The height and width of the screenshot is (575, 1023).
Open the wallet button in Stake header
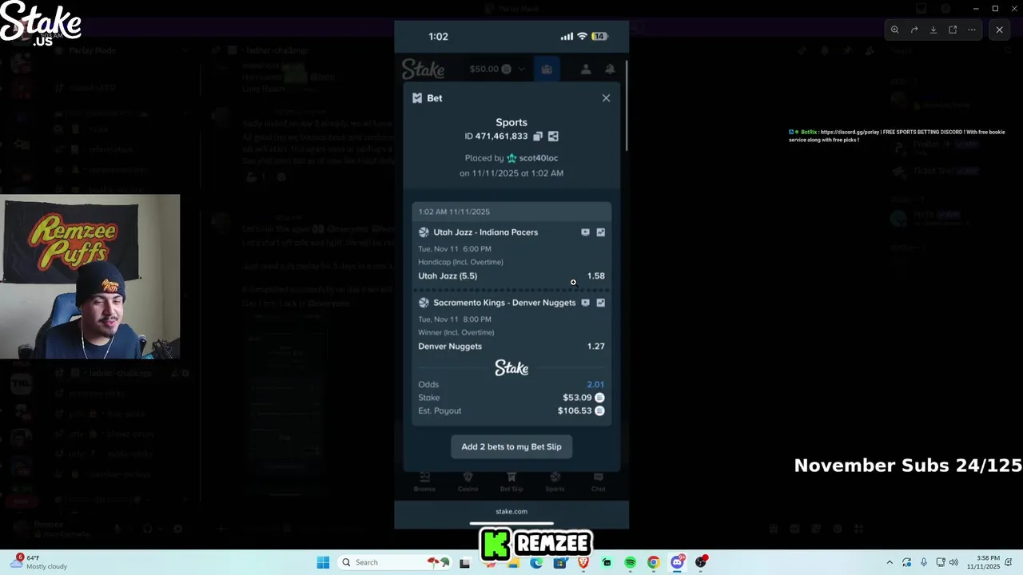point(547,69)
